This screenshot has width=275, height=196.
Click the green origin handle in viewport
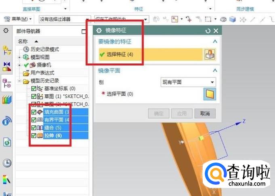[x=201, y=138]
